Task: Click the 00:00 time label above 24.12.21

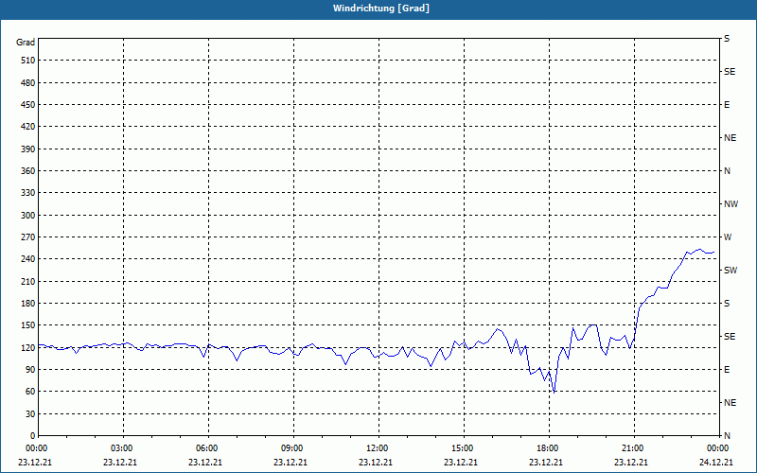Action: click(718, 448)
